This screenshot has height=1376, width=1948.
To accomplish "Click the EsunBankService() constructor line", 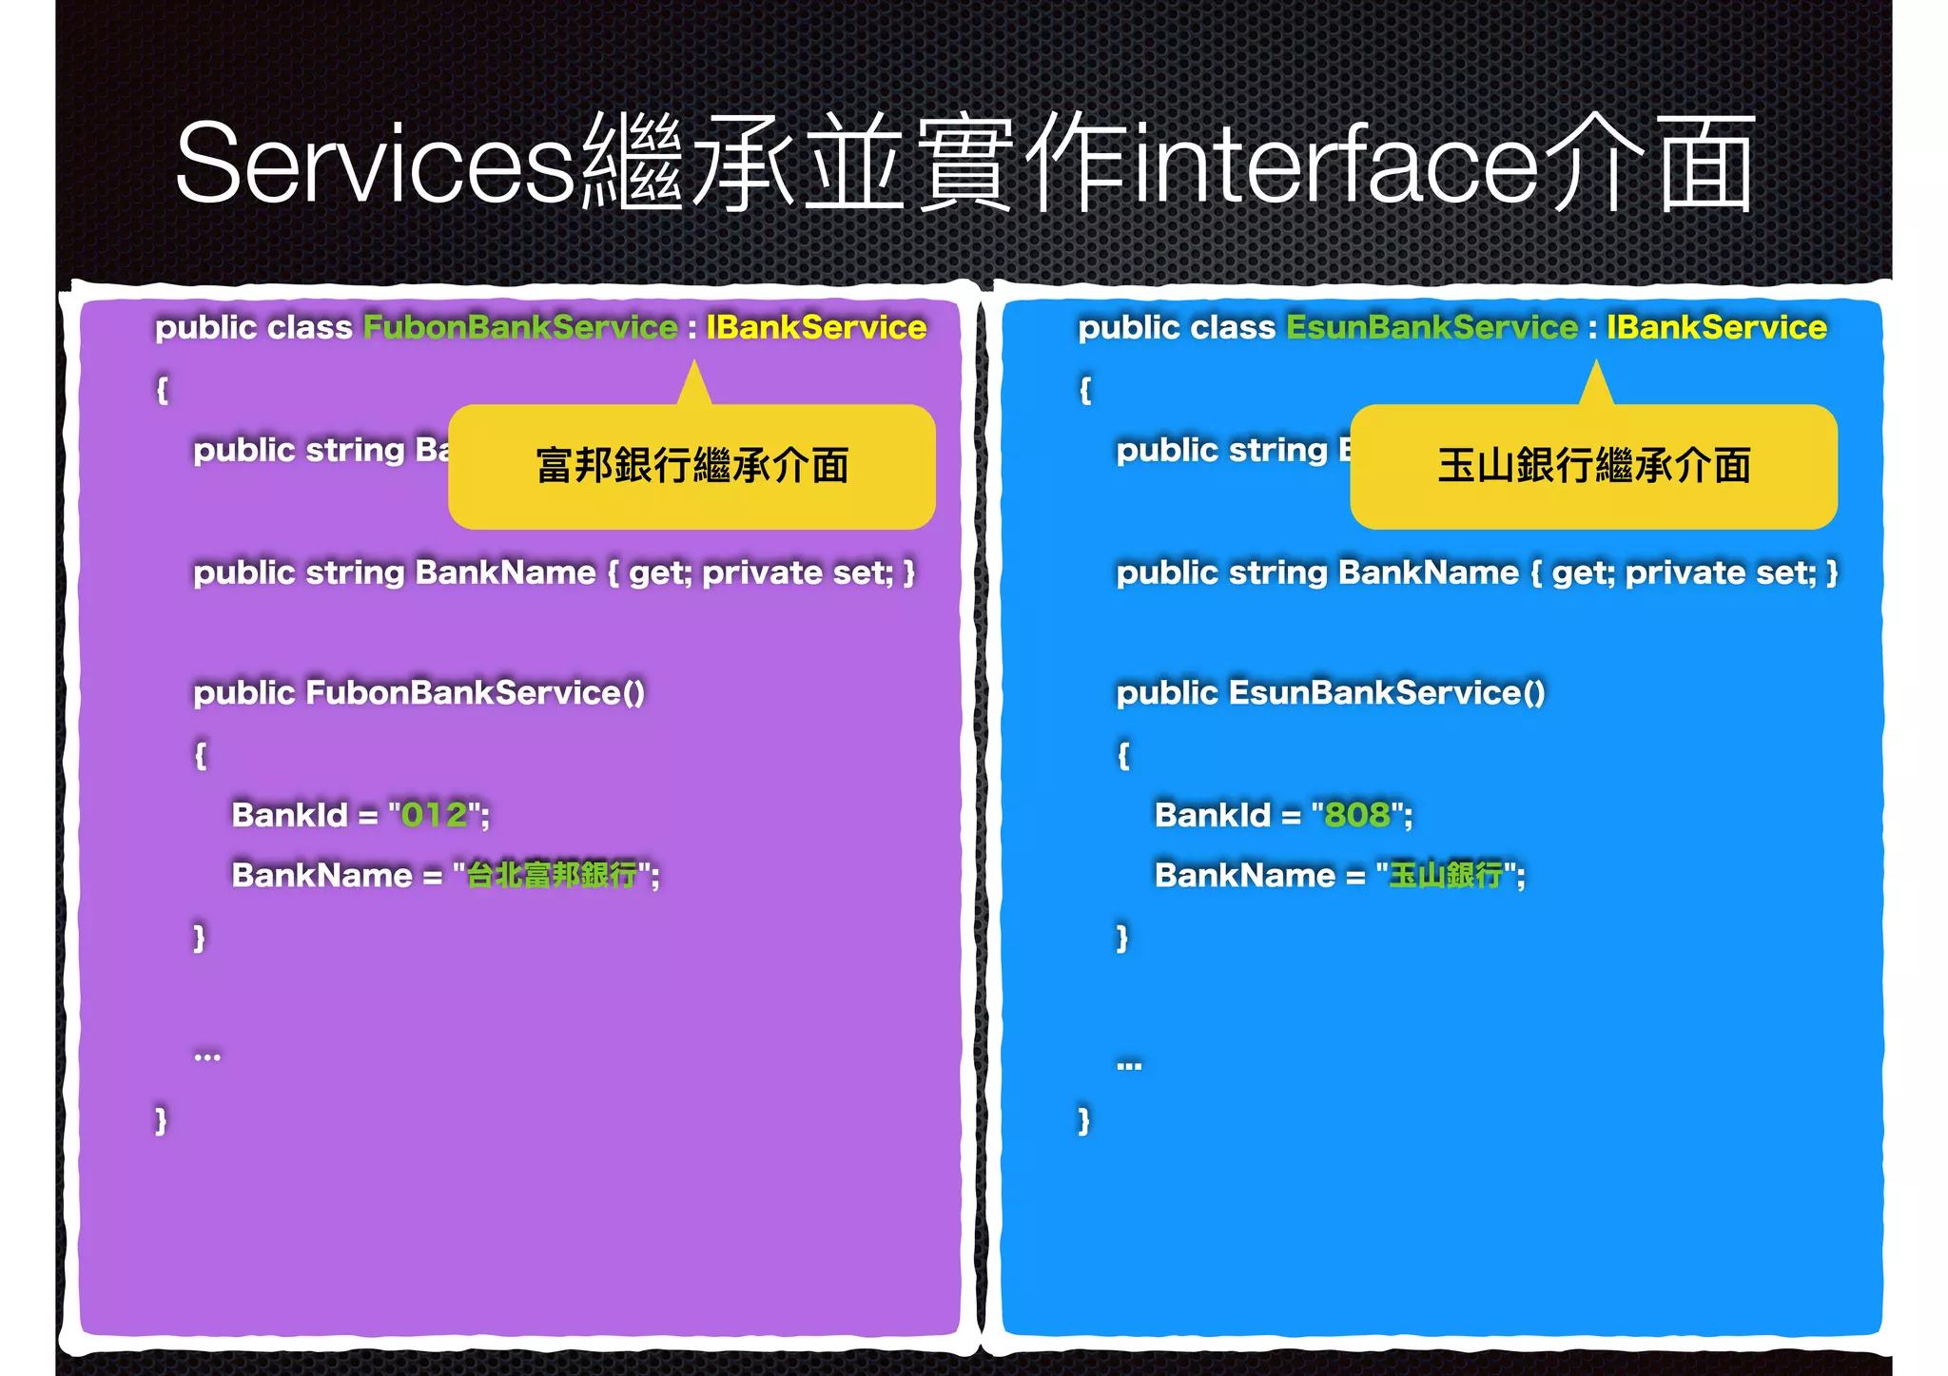I will coord(1330,692).
